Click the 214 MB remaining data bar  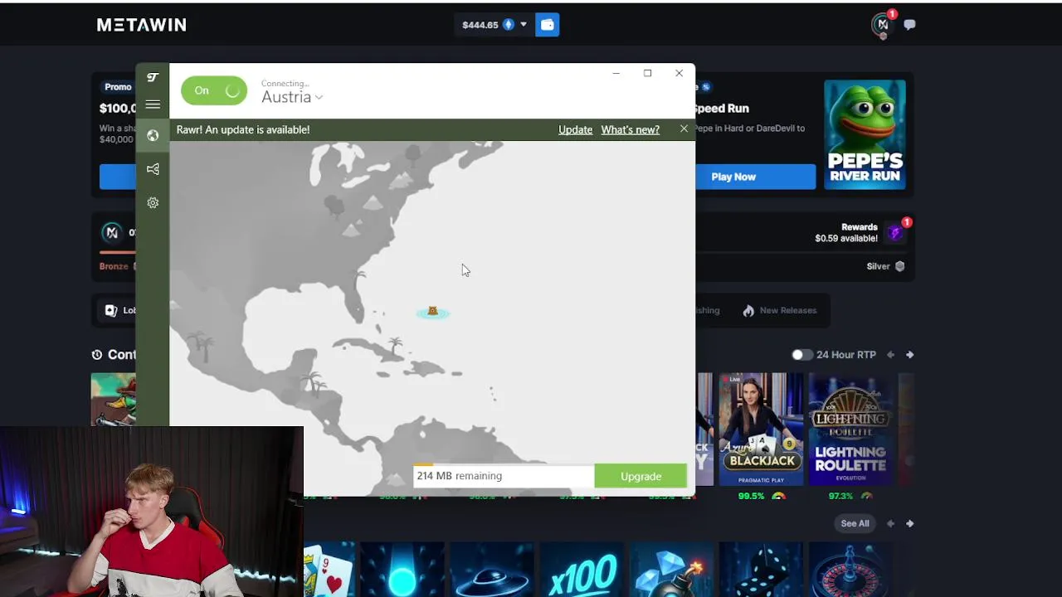[x=504, y=476]
